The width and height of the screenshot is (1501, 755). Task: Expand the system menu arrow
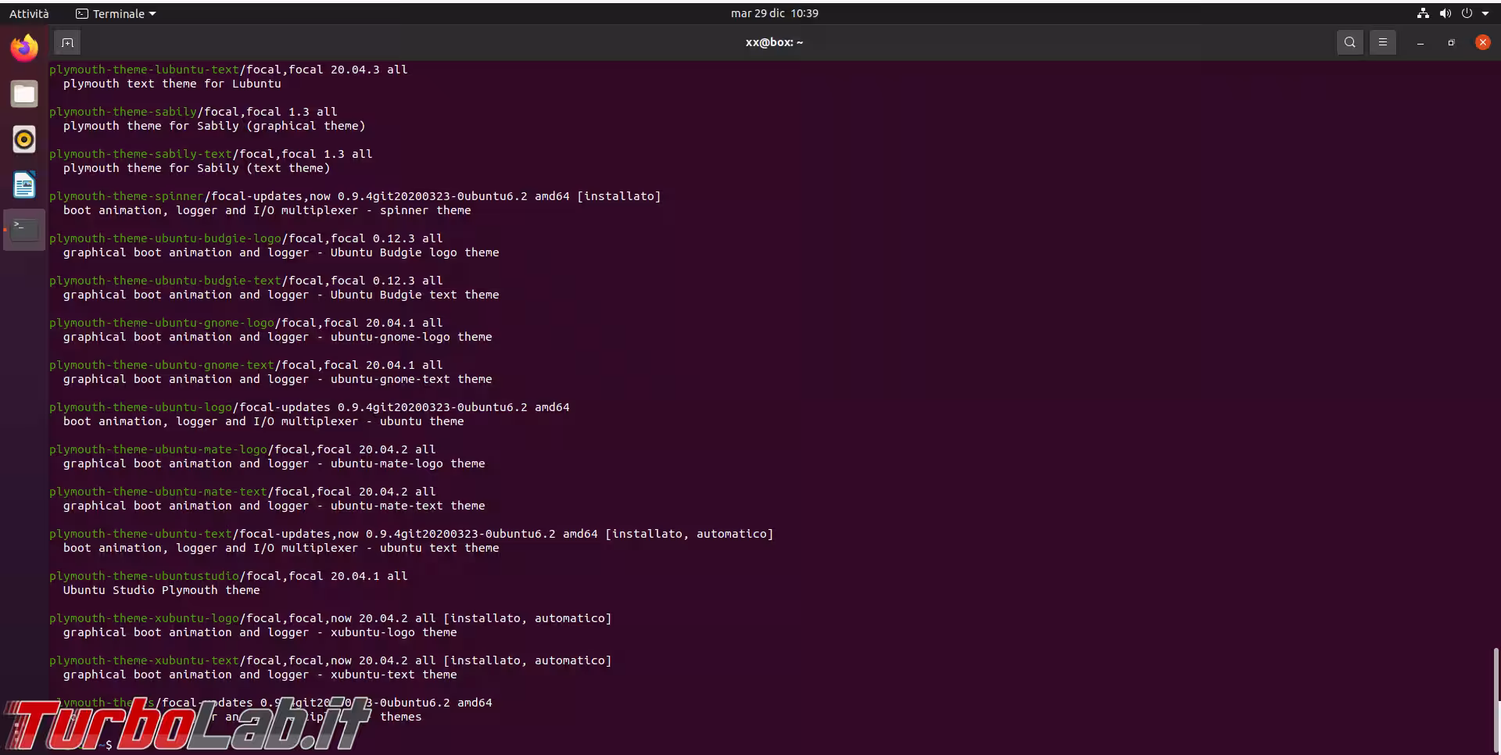(1485, 13)
